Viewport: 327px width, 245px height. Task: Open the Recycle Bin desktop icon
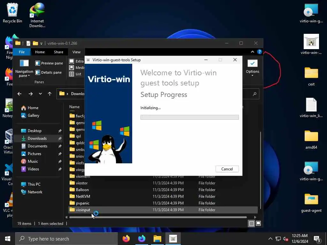(x=12, y=13)
